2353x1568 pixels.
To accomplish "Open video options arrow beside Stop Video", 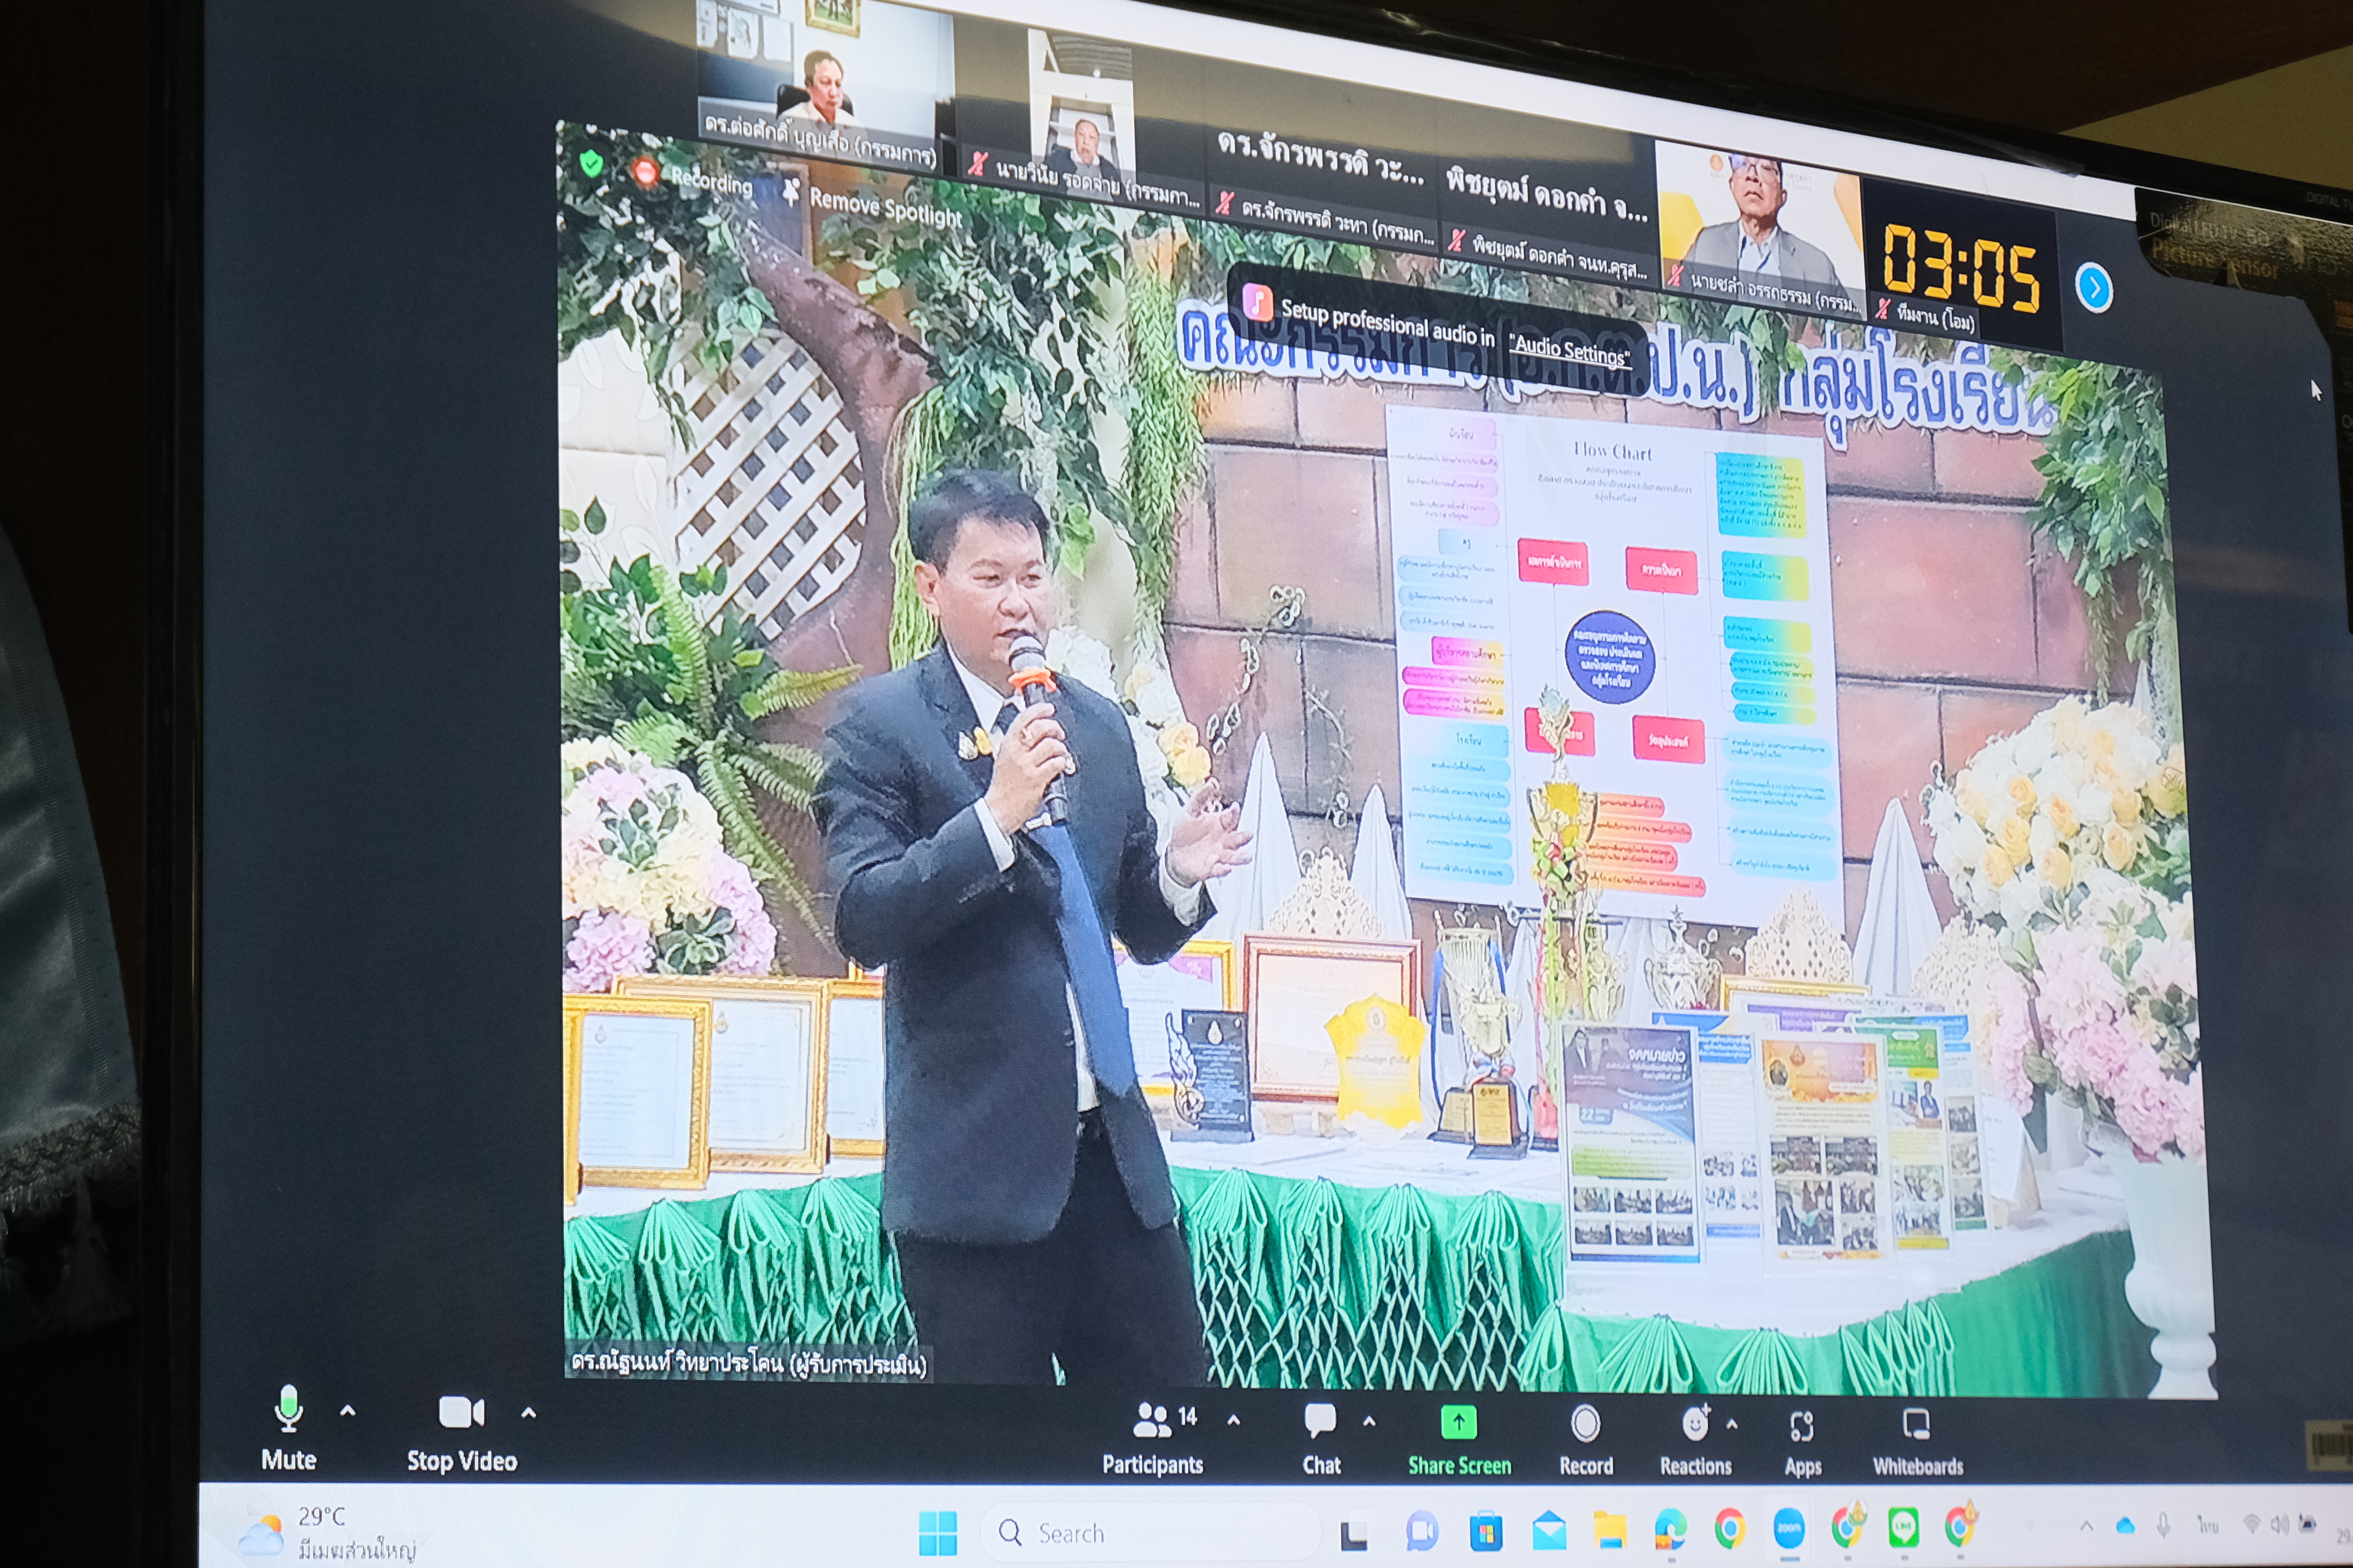I will point(528,1413).
